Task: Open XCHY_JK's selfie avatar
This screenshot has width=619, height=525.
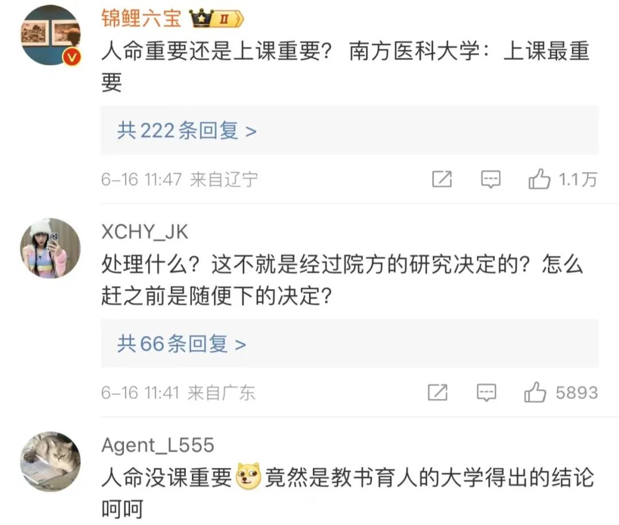Action: [x=50, y=248]
